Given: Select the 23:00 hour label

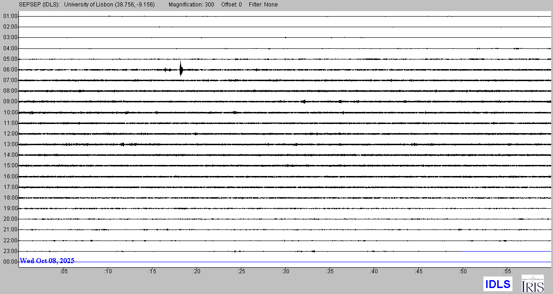Looking at the screenshot, I should 10,251.
